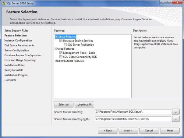Click Ready to Install step
Viewport: 184px width, 138px height.
coord(14,70)
